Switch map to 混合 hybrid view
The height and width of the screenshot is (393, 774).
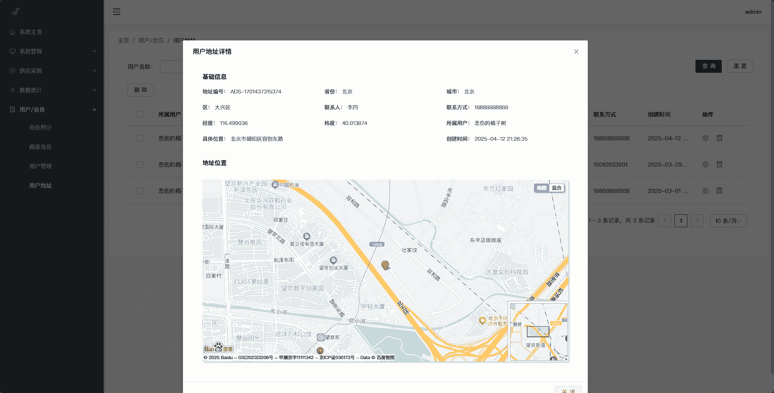(x=557, y=188)
